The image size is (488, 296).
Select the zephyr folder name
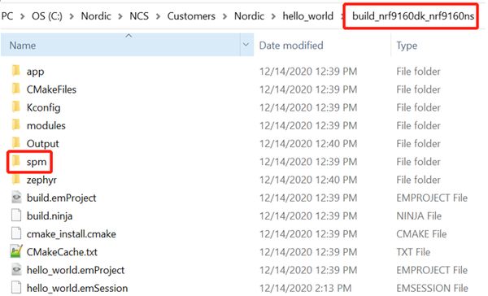41,181
